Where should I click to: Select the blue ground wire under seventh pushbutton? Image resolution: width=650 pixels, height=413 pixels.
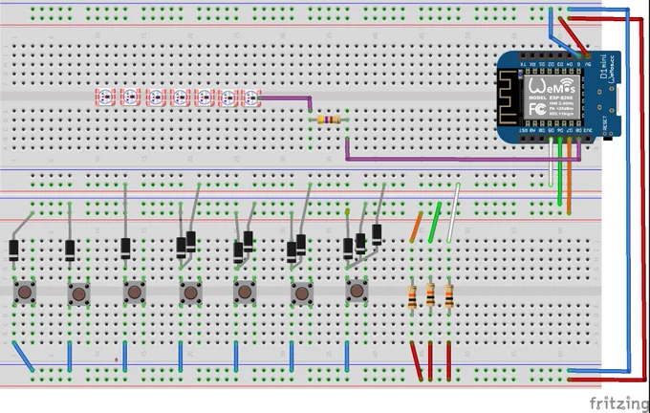(347, 357)
